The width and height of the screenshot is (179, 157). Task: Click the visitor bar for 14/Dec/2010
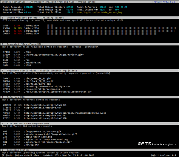(x=111, y=28)
